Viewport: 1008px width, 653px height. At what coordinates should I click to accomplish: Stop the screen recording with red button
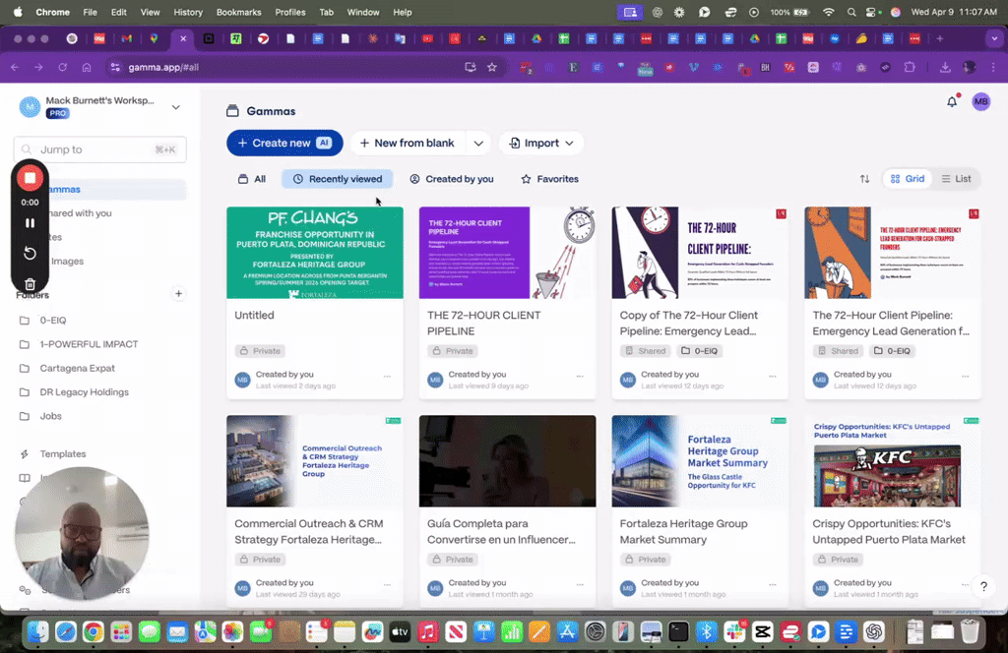pyautogui.click(x=30, y=178)
